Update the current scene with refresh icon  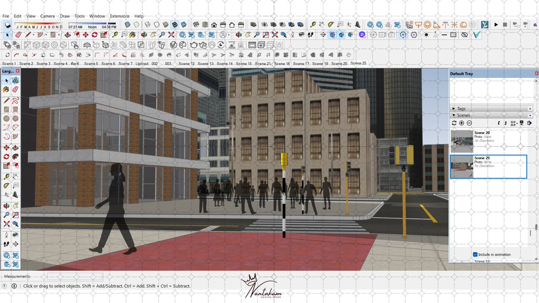pyautogui.click(x=454, y=123)
